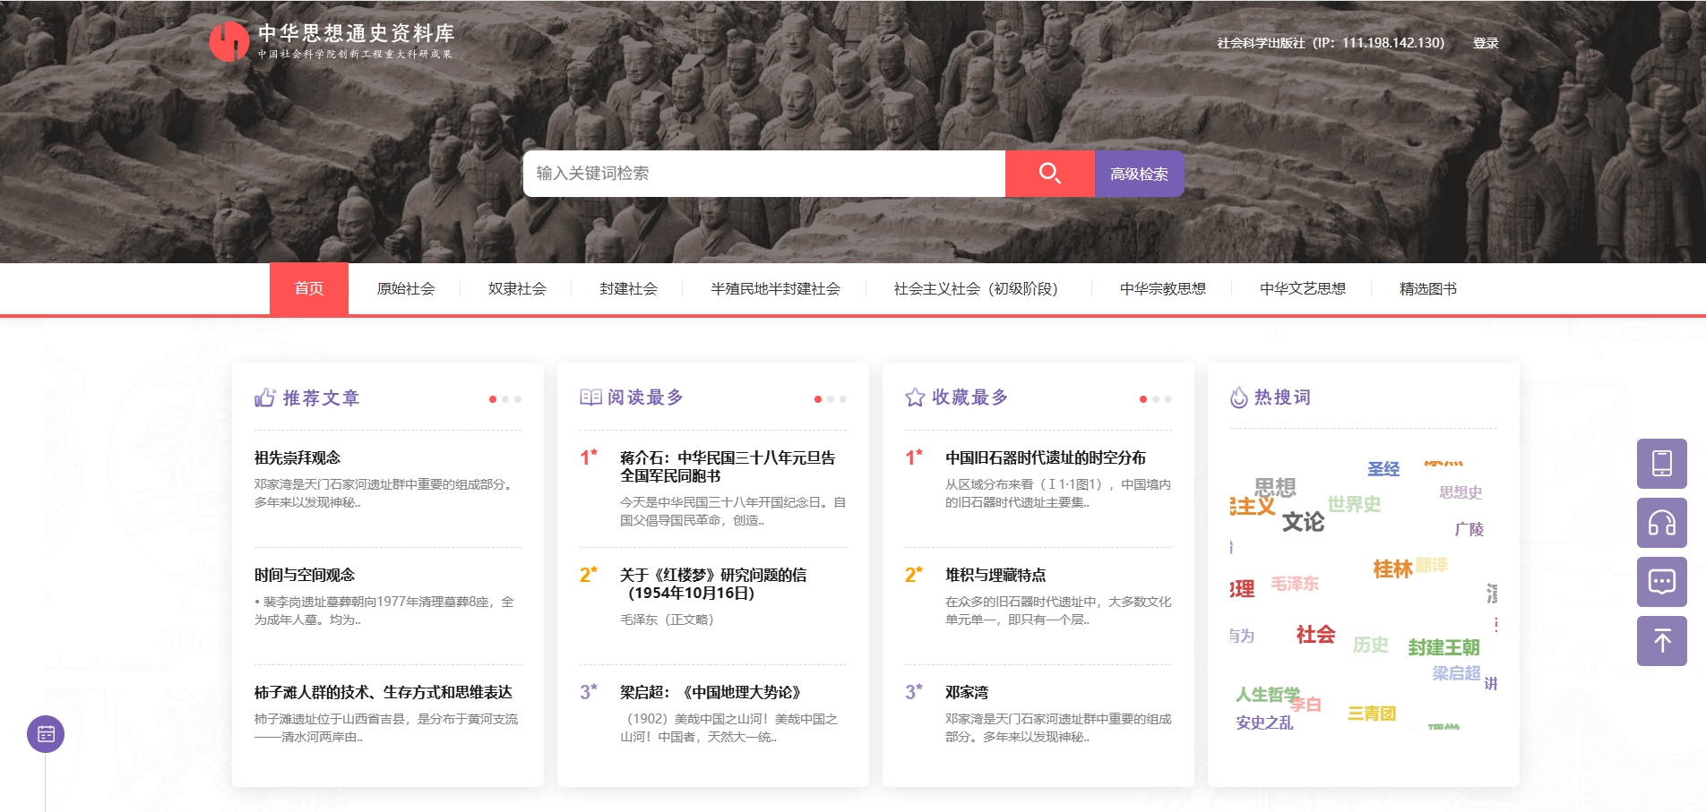Click the 登录 login link
The height and width of the screenshot is (812, 1706).
(1485, 43)
